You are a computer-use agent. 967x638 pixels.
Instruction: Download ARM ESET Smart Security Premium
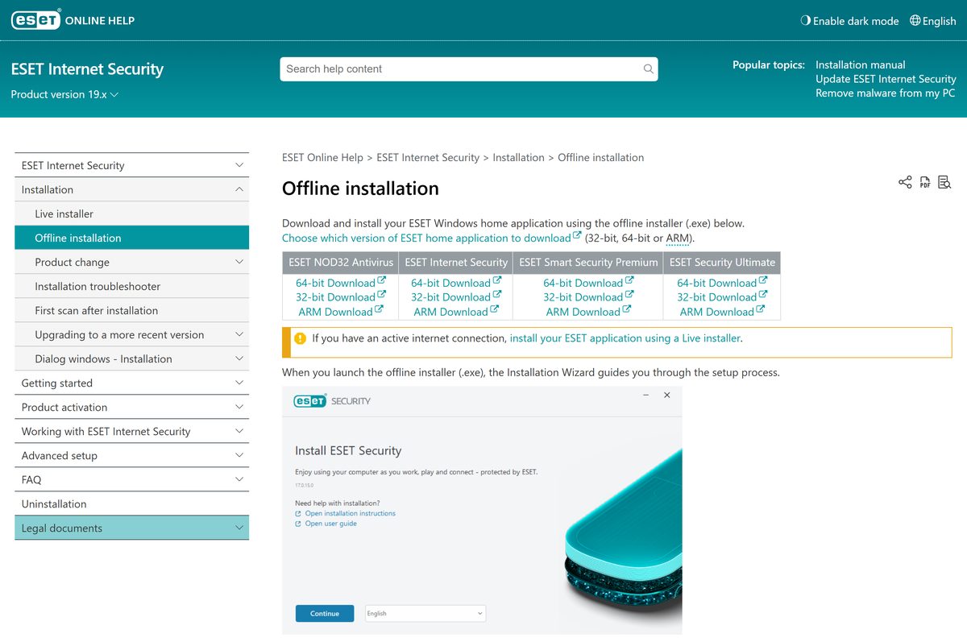coord(588,312)
